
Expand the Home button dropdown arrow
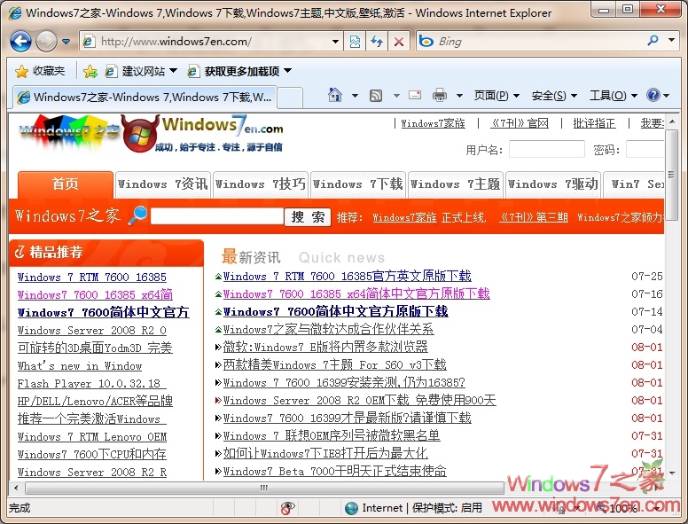coord(355,95)
